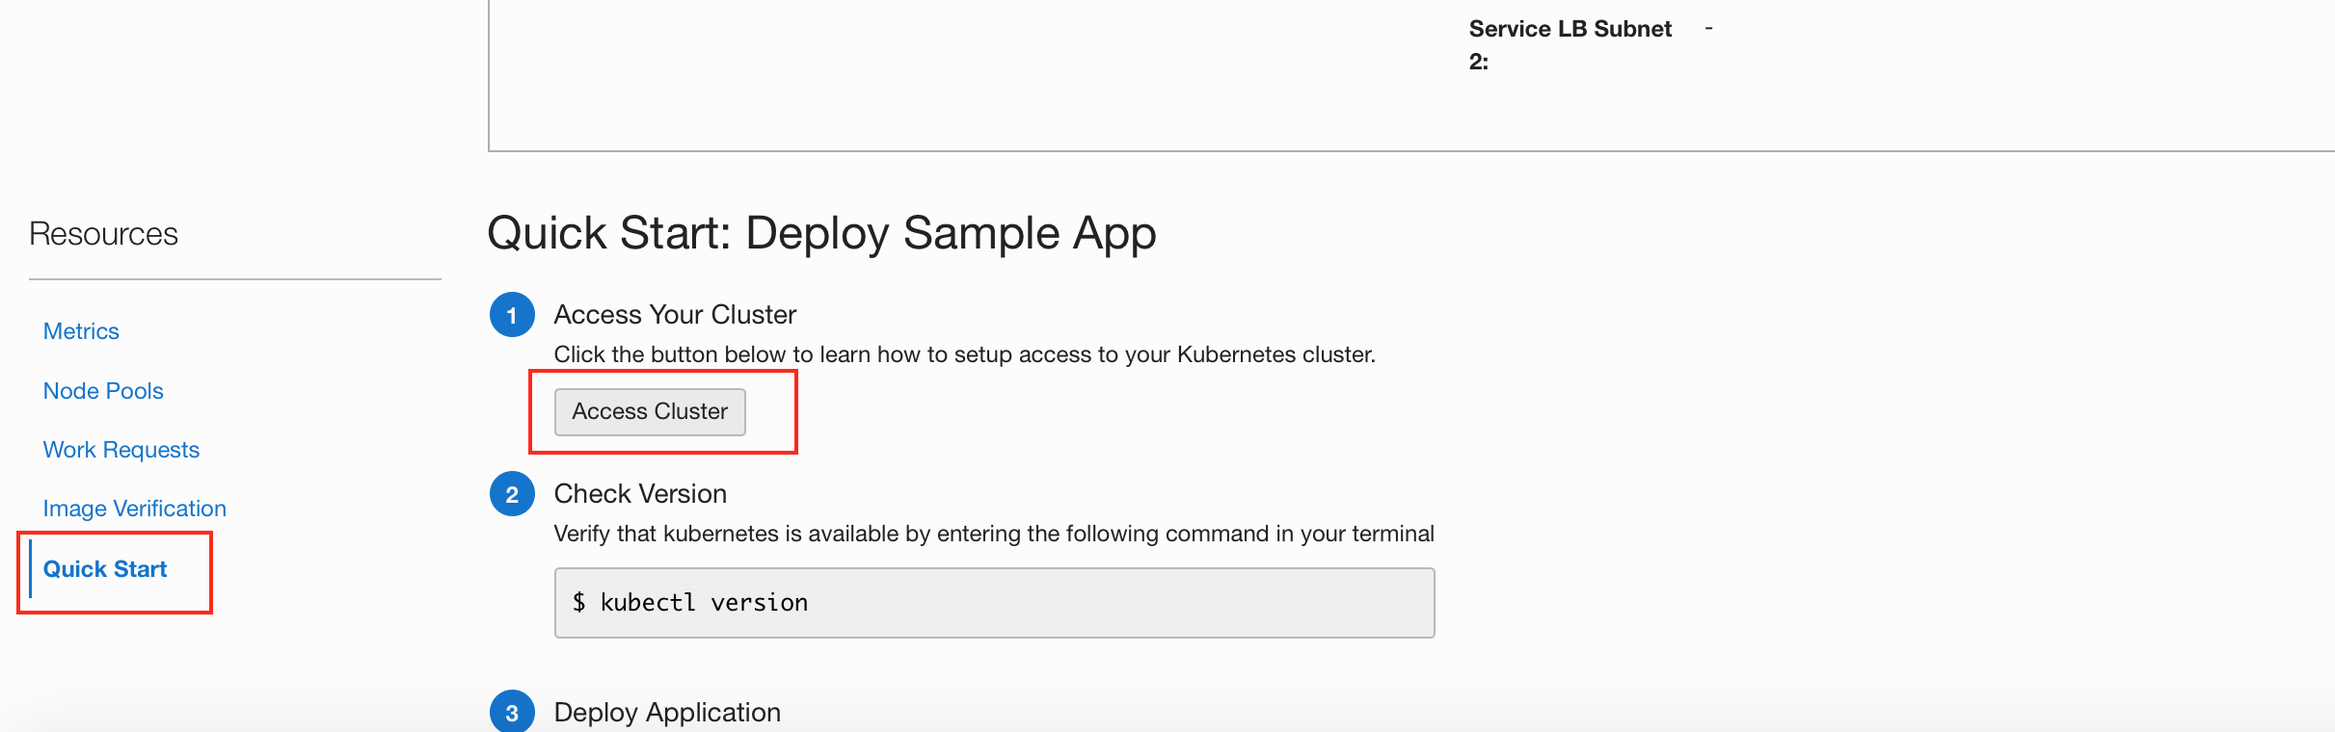Screen dimensions: 2335x732
Task: Click the step 1 number badge
Action: tap(512, 315)
